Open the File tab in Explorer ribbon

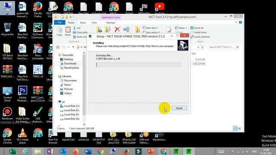60,22
